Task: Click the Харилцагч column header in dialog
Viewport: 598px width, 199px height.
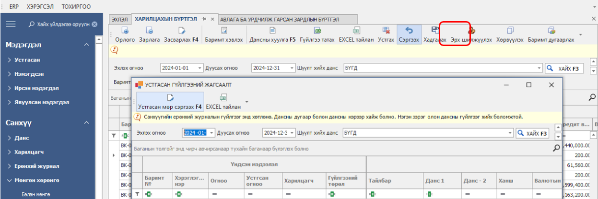Action: coord(303,181)
